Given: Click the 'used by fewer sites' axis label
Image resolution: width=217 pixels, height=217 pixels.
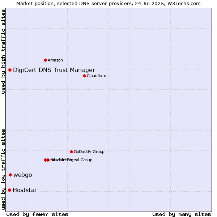Looking at the screenshot, I should [x=37, y=214].
